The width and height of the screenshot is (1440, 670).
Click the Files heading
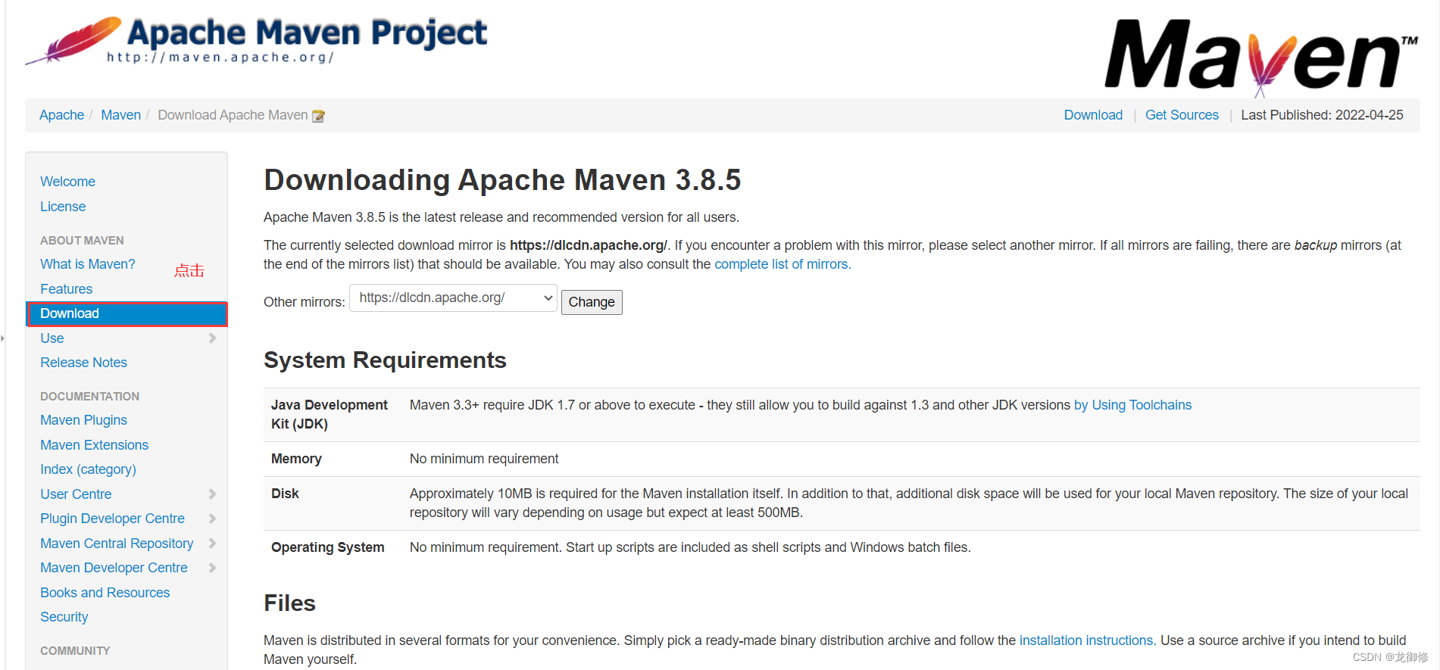(289, 603)
